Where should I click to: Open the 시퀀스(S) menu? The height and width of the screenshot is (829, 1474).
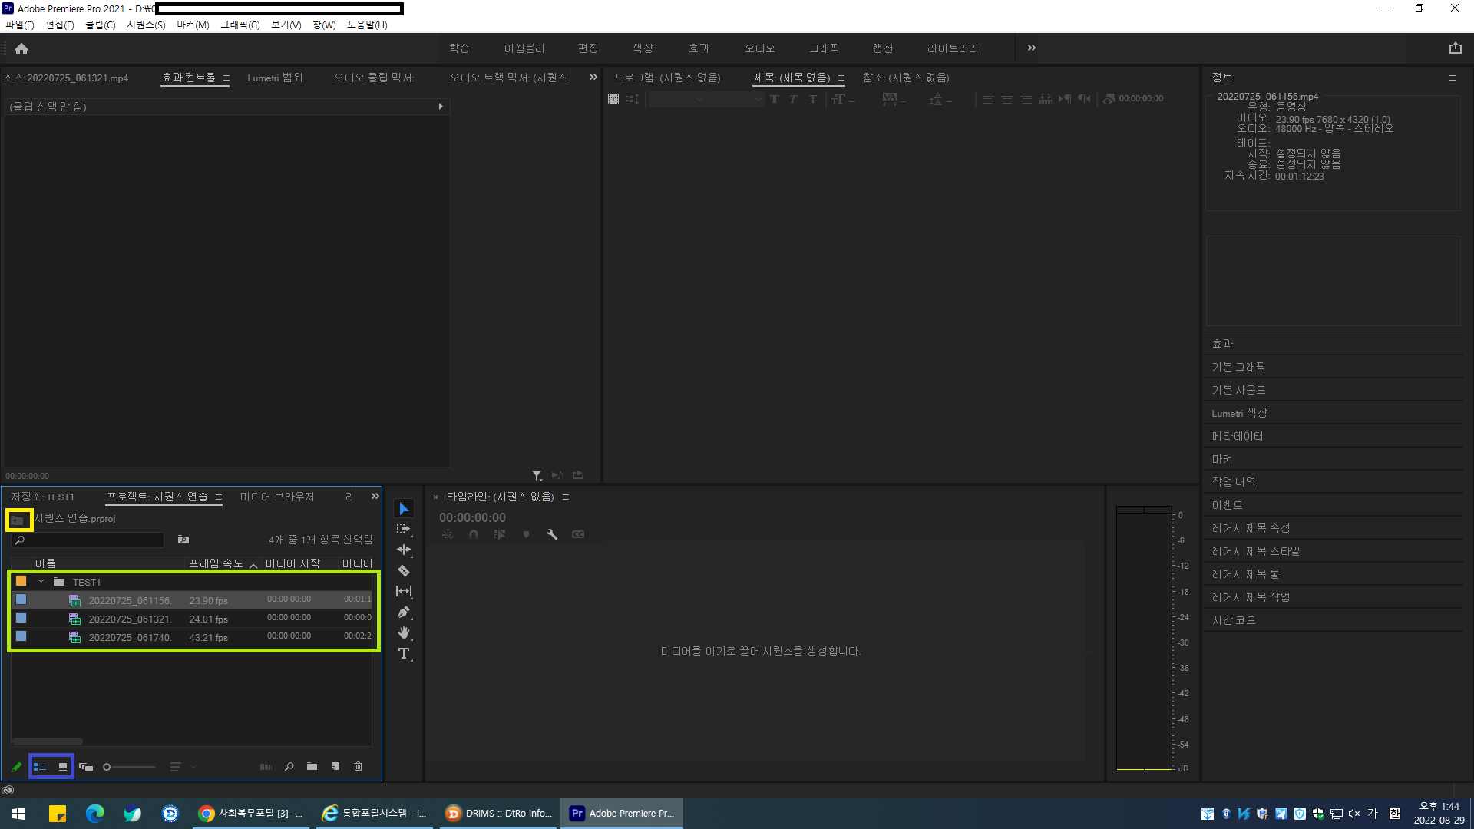[146, 25]
